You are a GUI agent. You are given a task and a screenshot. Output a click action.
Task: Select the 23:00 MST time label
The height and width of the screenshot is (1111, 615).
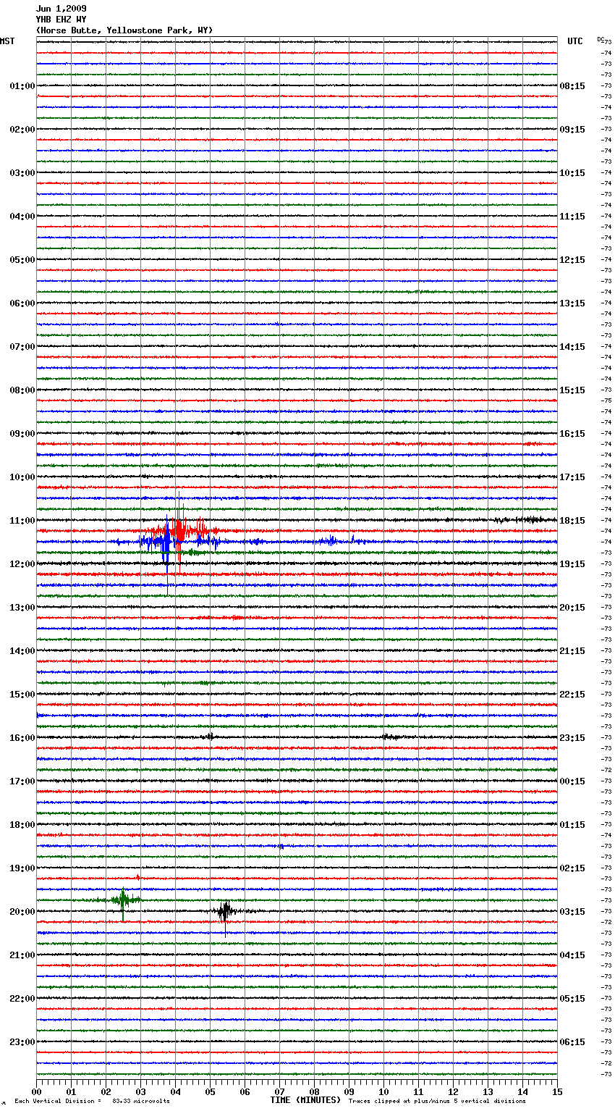click(x=22, y=1042)
